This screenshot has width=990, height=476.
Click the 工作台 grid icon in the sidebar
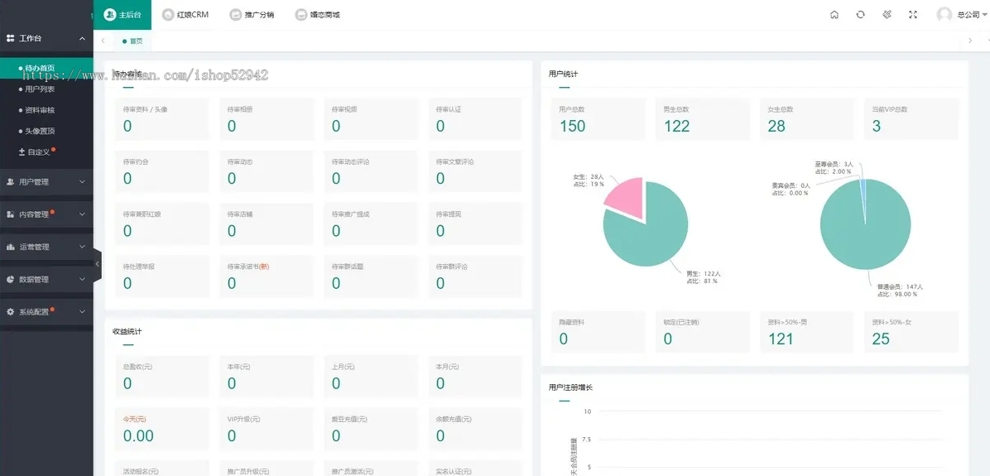coord(10,39)
